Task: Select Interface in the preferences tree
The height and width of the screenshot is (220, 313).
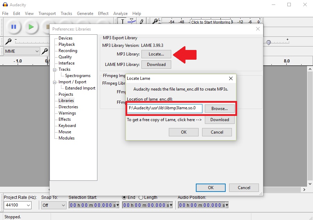Action: (x=67, y=63)
